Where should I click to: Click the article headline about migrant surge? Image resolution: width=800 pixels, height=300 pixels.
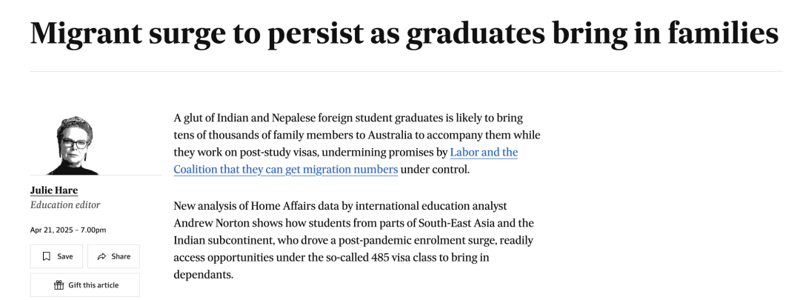tap(404, 33)
